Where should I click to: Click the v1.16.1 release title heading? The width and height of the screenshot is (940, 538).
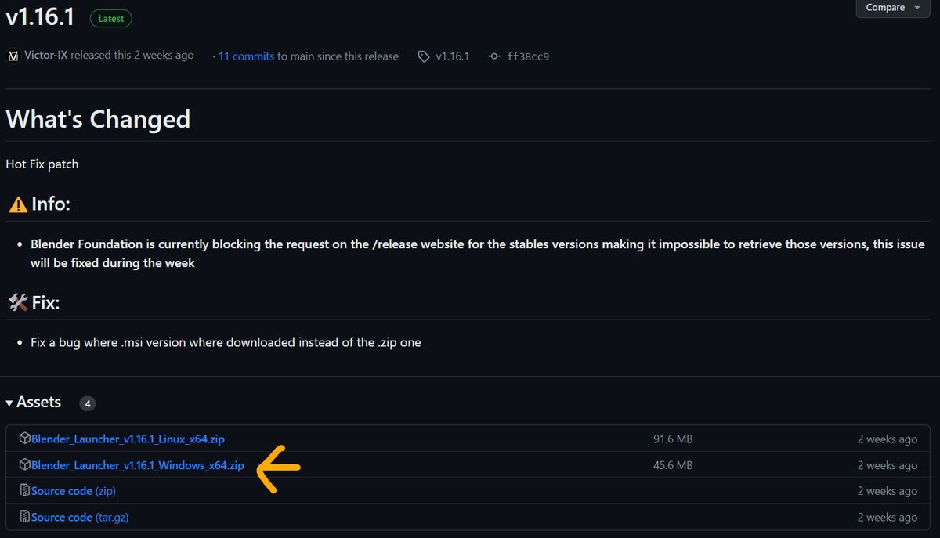coord(40,17)
